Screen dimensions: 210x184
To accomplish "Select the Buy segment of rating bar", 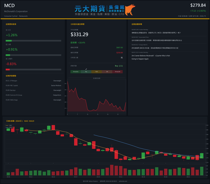I will [x=86, y=72].
